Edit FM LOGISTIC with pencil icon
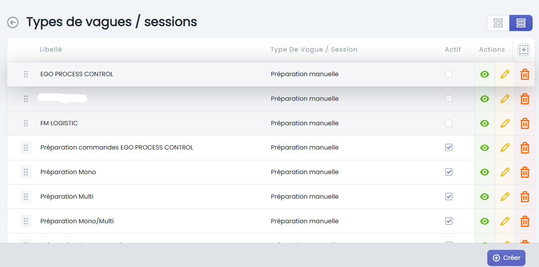This screenshot has width=539, height=267. (x=505, y=123)
